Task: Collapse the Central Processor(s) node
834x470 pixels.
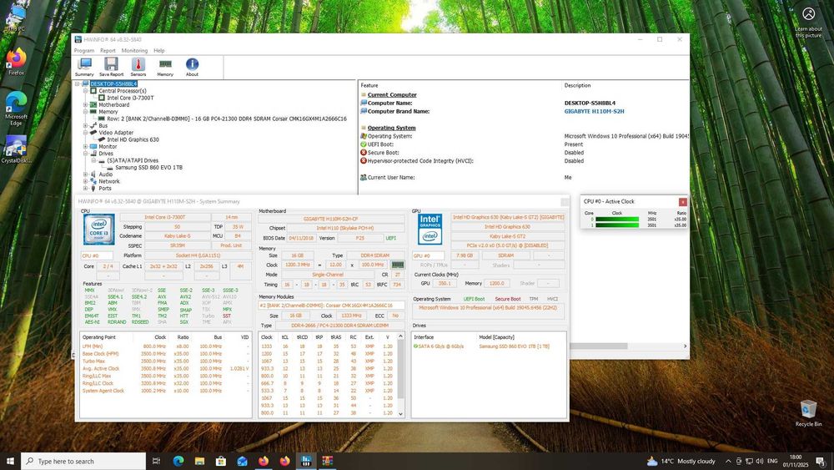Action: pos(86,90)
